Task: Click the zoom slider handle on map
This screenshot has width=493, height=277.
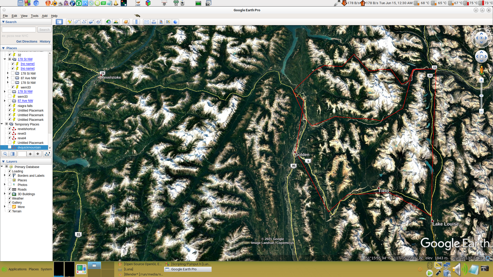Action: point(481,96)
